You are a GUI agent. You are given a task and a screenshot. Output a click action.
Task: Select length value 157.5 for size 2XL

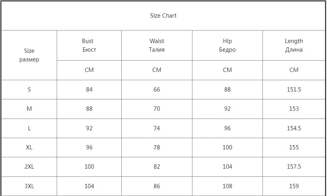[294, 167]
